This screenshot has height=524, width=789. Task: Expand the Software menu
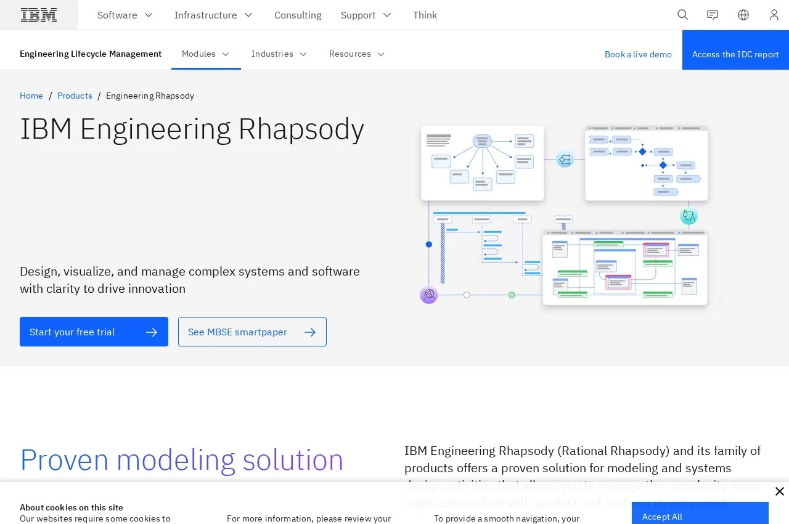click(x=125, y=15)
